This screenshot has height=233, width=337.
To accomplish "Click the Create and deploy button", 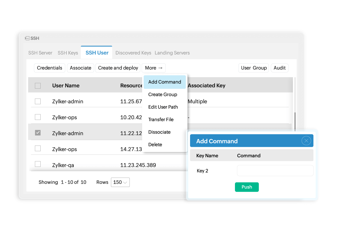I will (118, 68).
